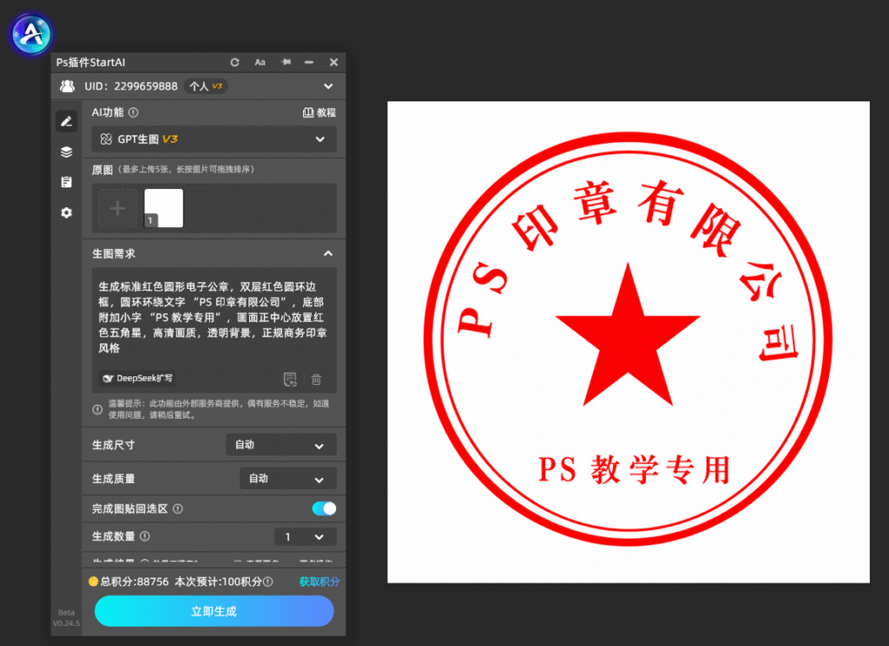
Task: Click the plus tile to upload image
Action: point(118,208)
